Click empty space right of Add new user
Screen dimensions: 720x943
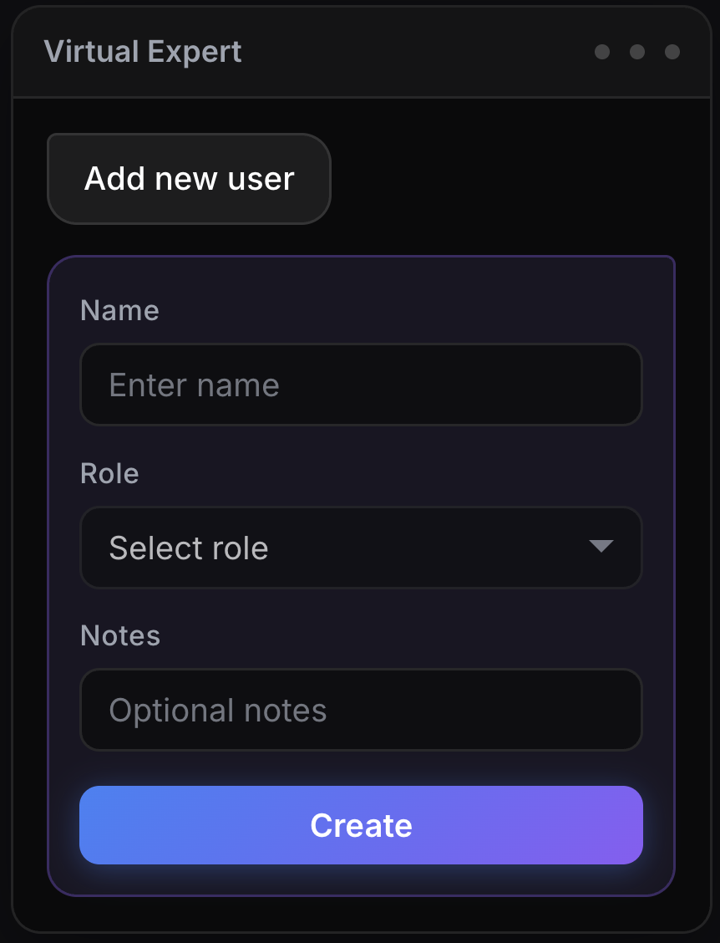501,179
